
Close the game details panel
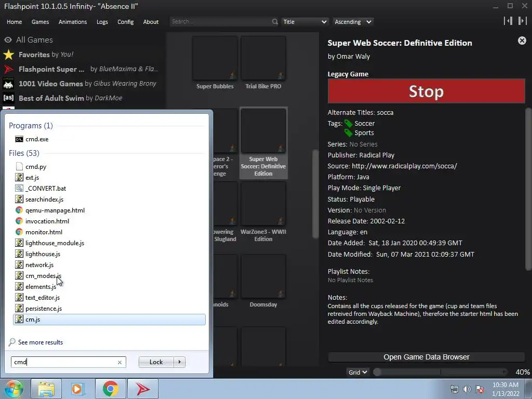[x=522, y=41]
